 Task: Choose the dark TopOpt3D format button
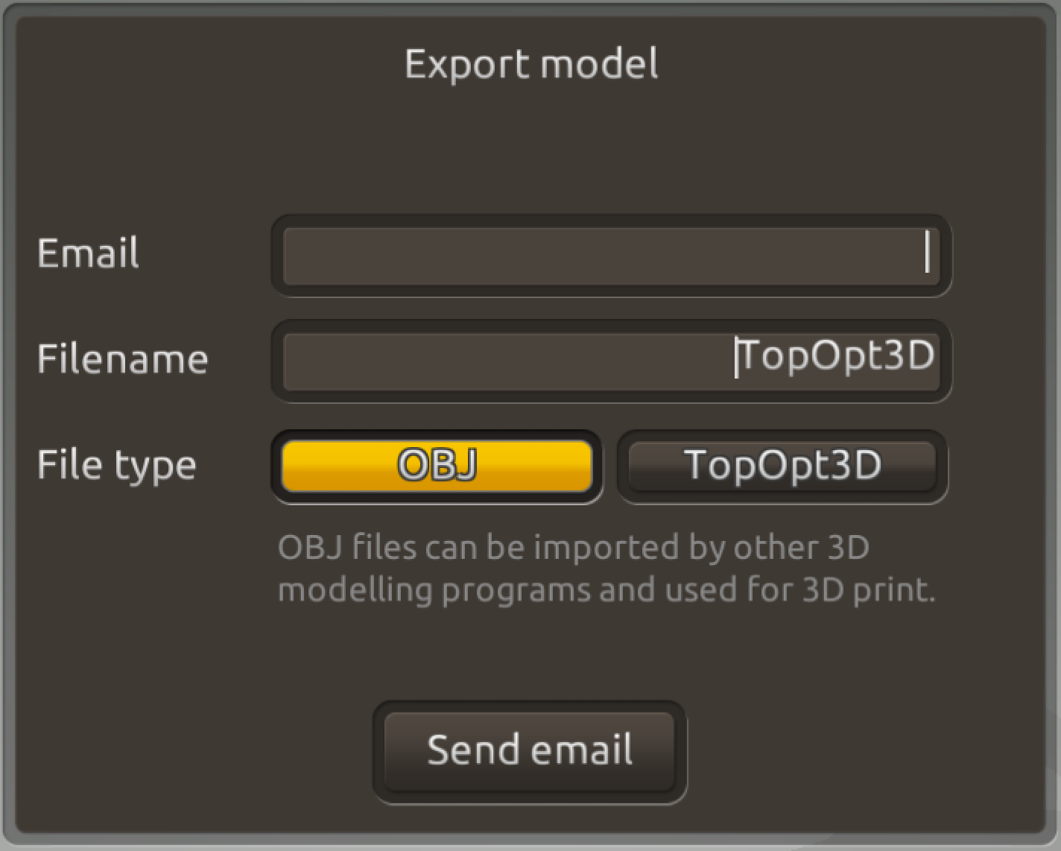(782, 466)
